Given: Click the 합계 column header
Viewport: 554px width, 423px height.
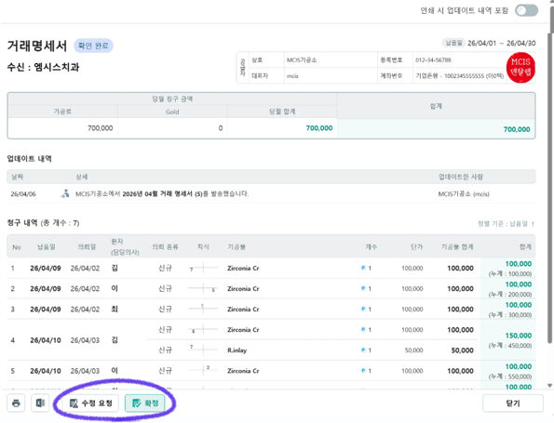Looking at the screenshot, I should tap(525, 246).
